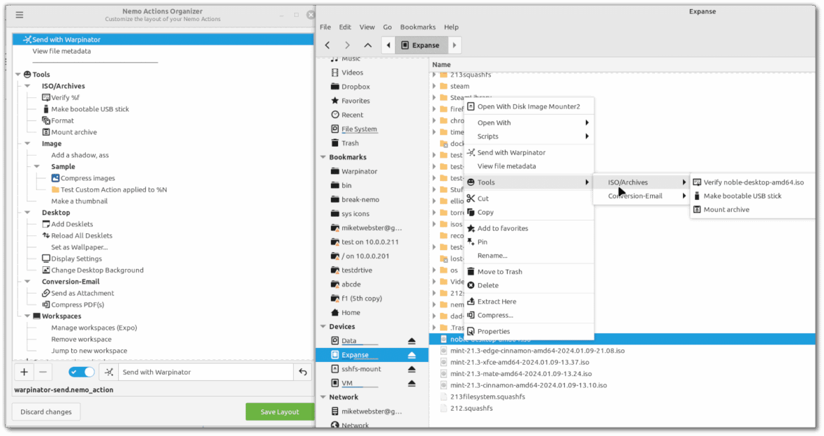Click the revert arrow beside the action name field

pos(303,371)
